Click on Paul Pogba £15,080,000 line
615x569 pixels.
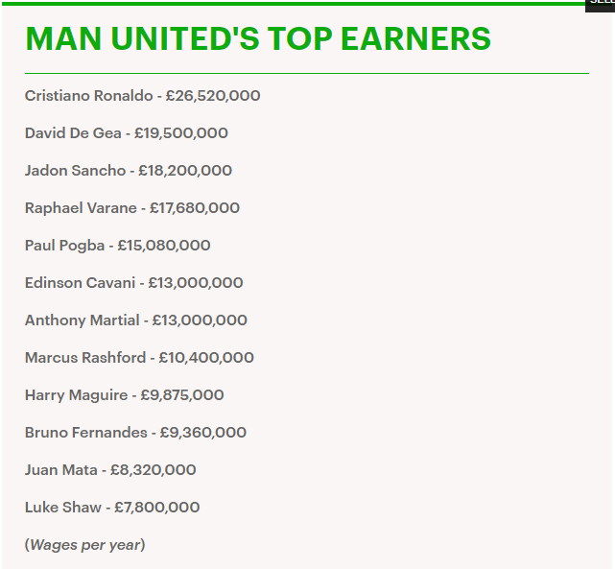coord(118,246)
